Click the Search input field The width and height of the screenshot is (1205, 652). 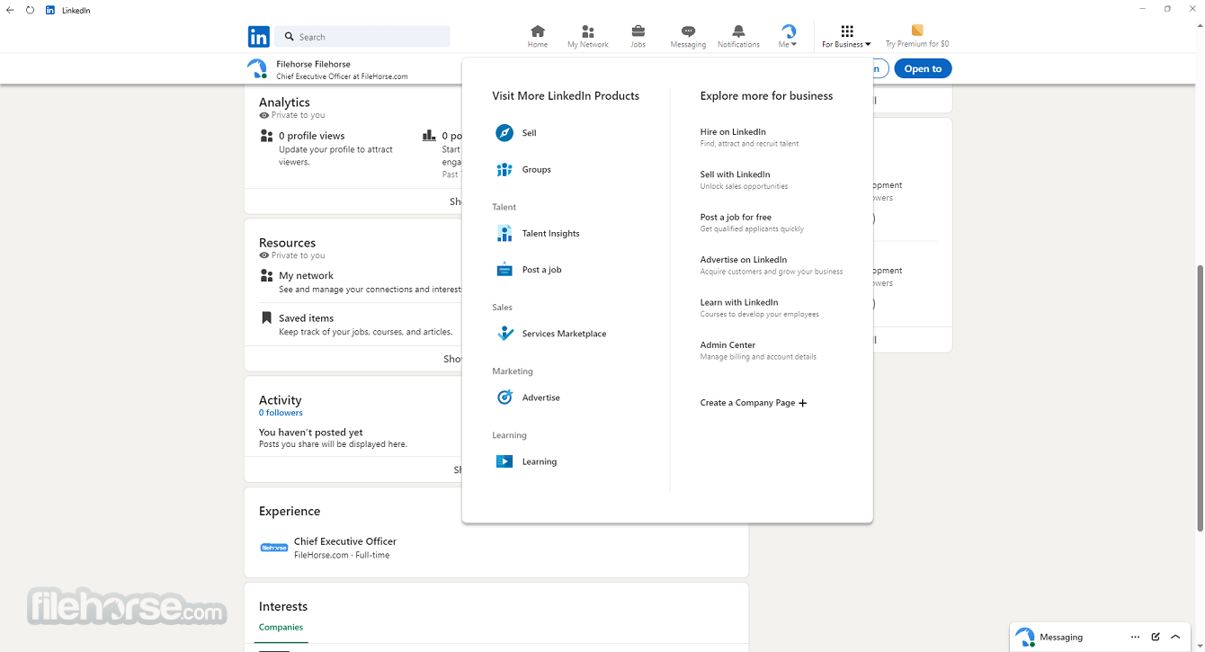point(362,37)
